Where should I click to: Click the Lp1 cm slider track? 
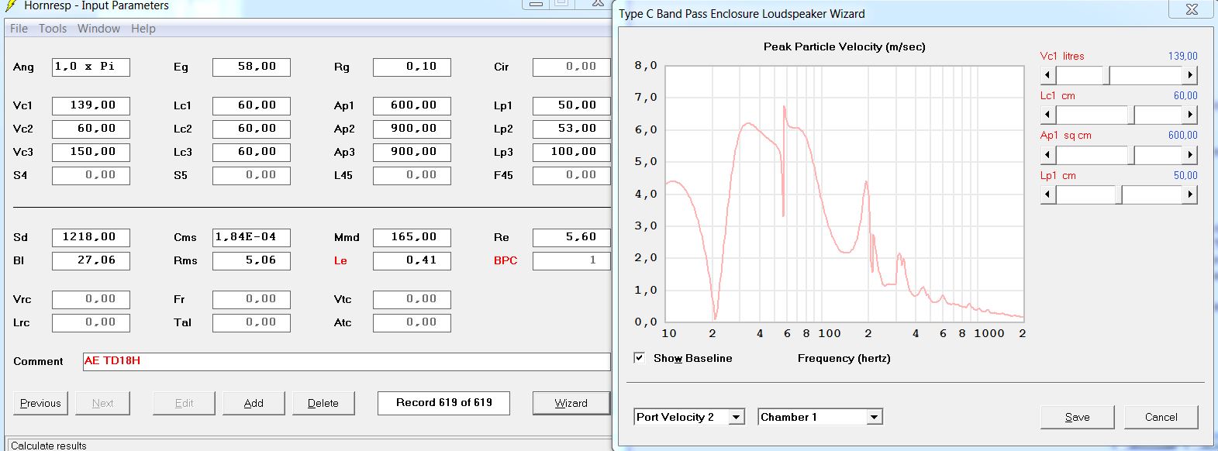(x=1120, y=195)
